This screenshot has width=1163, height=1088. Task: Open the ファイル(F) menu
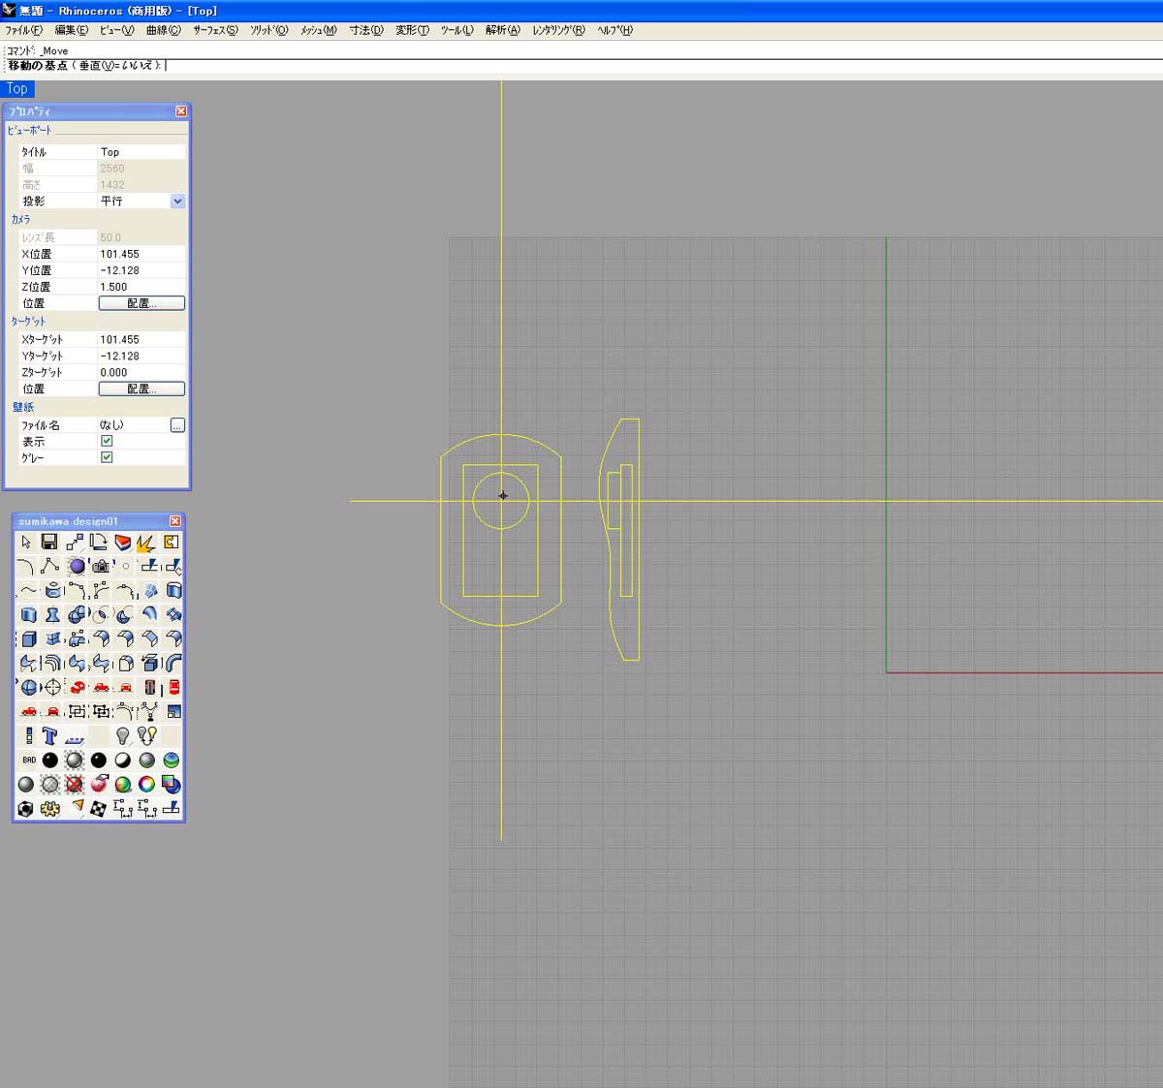coord(23,30)
